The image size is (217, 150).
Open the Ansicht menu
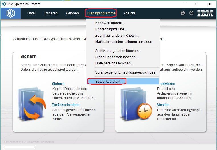[129, 13]
